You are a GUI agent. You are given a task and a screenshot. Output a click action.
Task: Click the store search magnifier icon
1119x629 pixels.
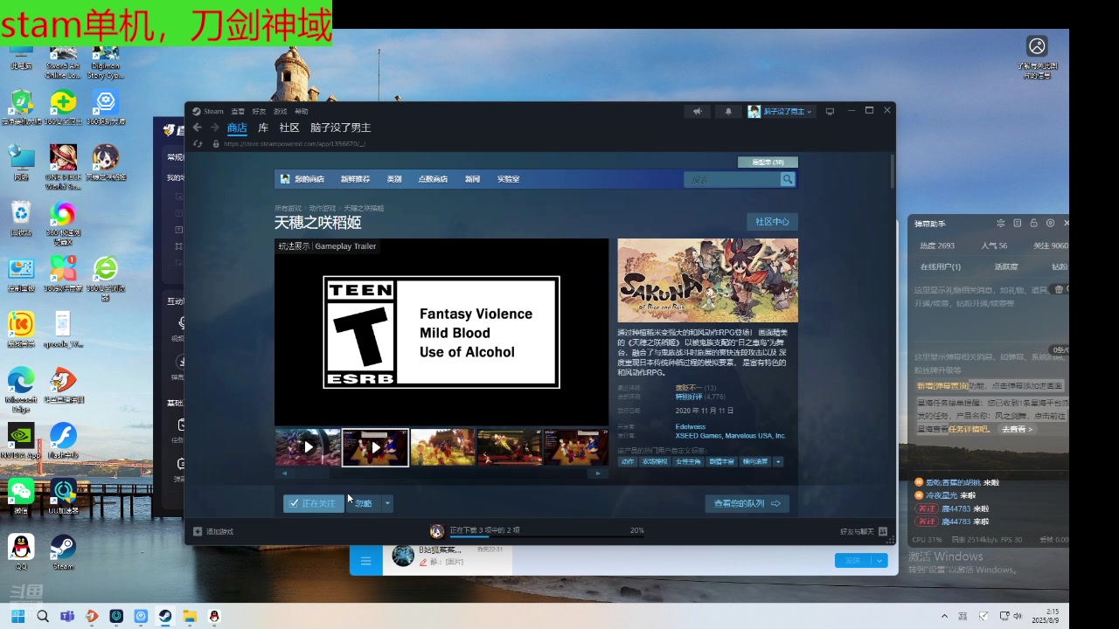pos(788,179)
